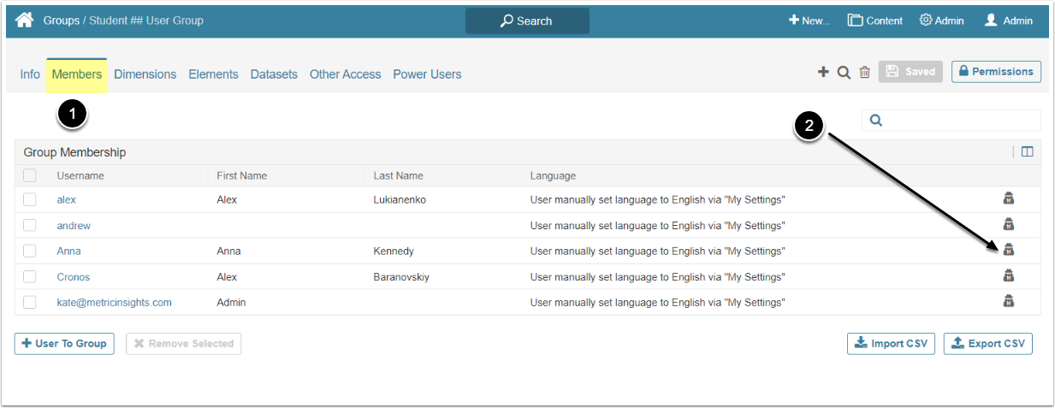Viewport: 1055px width, 408px height.
Task: Open the Power Users tab
Action: coord(427,74)
